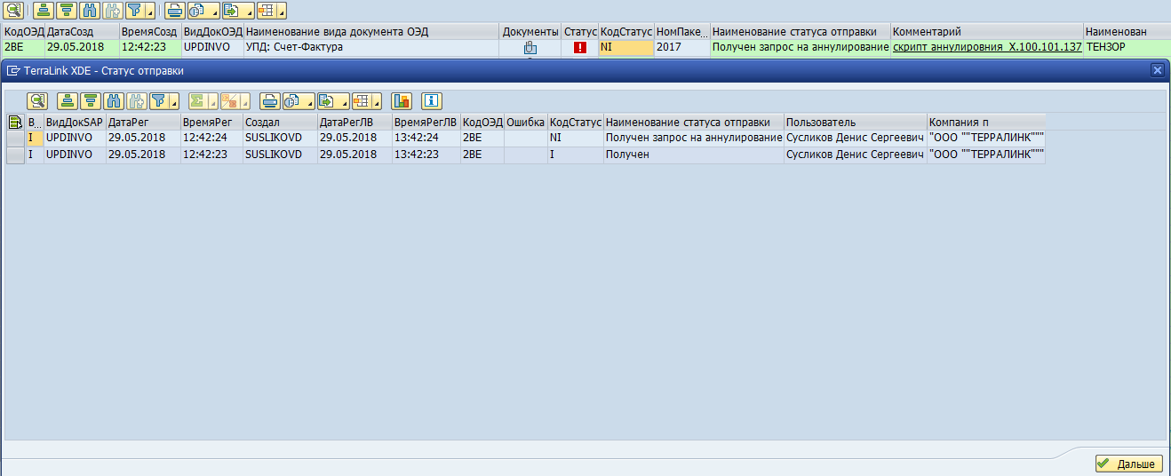Click the blue information icon in the dialog
The height and width of the screenshot is (476, 1171).
point(432,101)
